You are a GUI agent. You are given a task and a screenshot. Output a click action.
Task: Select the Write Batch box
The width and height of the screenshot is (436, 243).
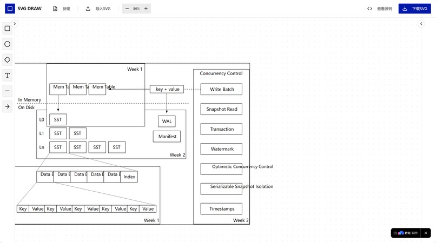click(x=221, y=89)
